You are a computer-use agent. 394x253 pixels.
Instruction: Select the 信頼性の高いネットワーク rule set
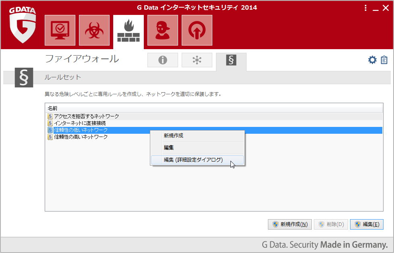[81, 137]
